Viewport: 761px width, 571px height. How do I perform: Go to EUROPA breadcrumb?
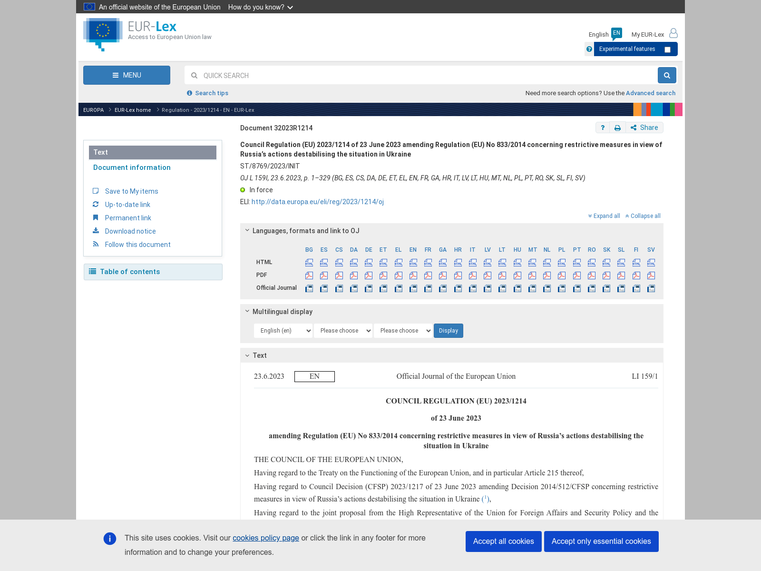pos(93,110)
